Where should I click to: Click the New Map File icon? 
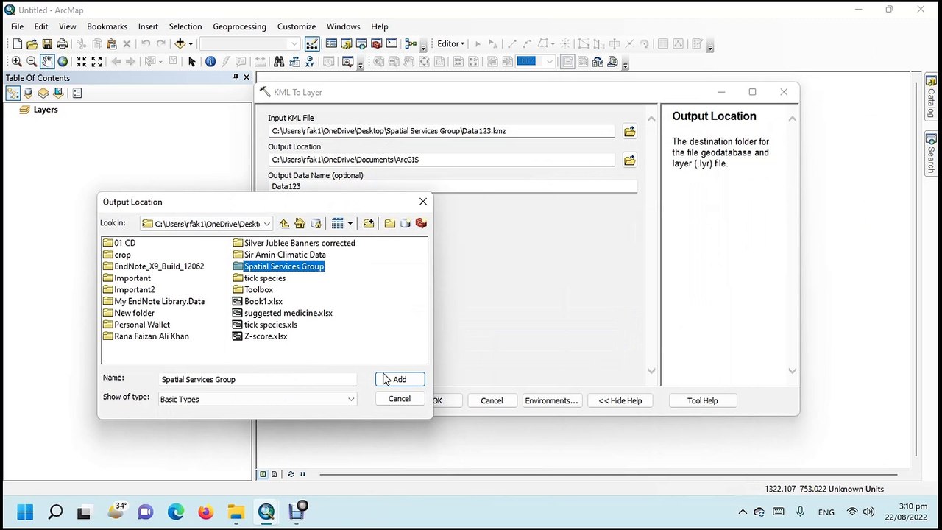click(x=18, y=44)
